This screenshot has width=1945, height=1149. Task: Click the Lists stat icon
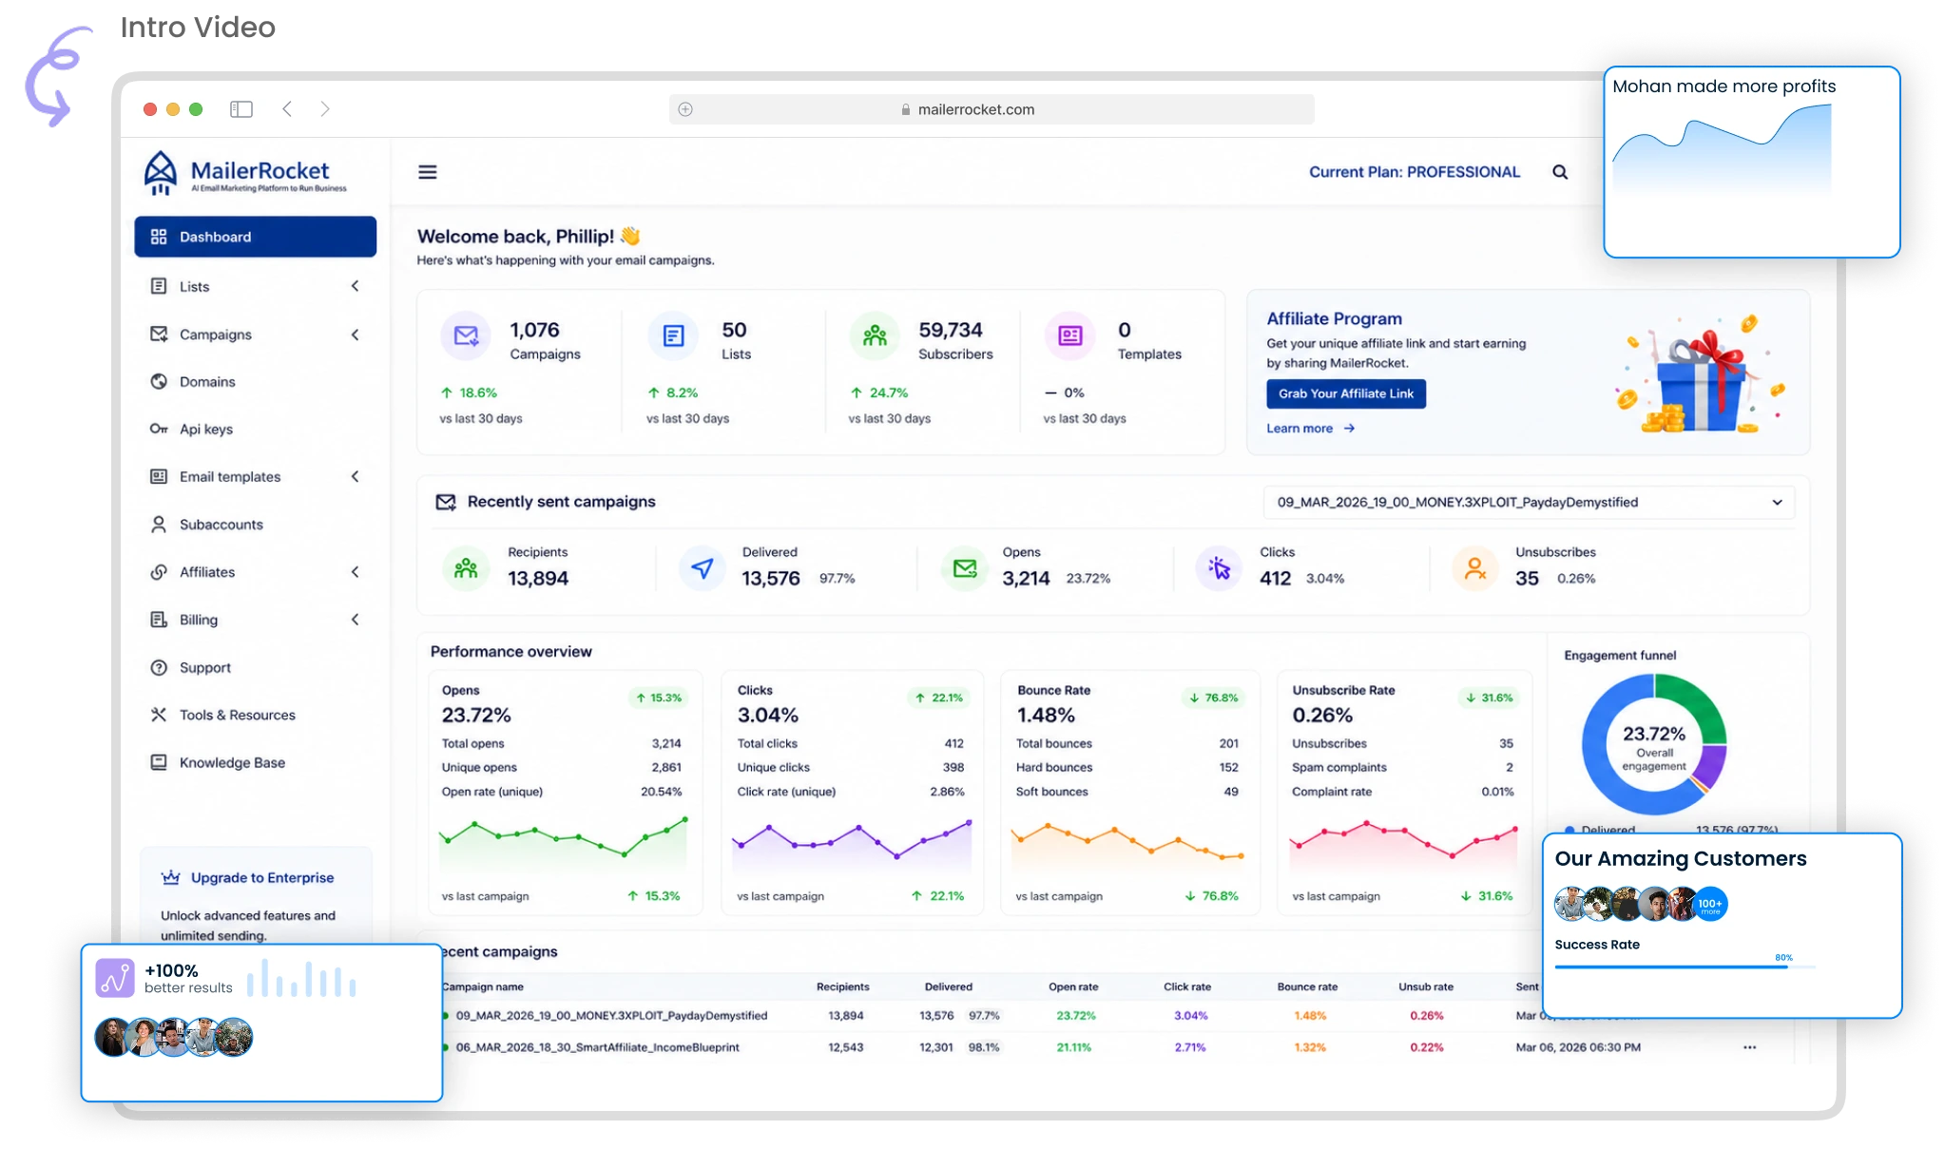click(x=673, y=335)
